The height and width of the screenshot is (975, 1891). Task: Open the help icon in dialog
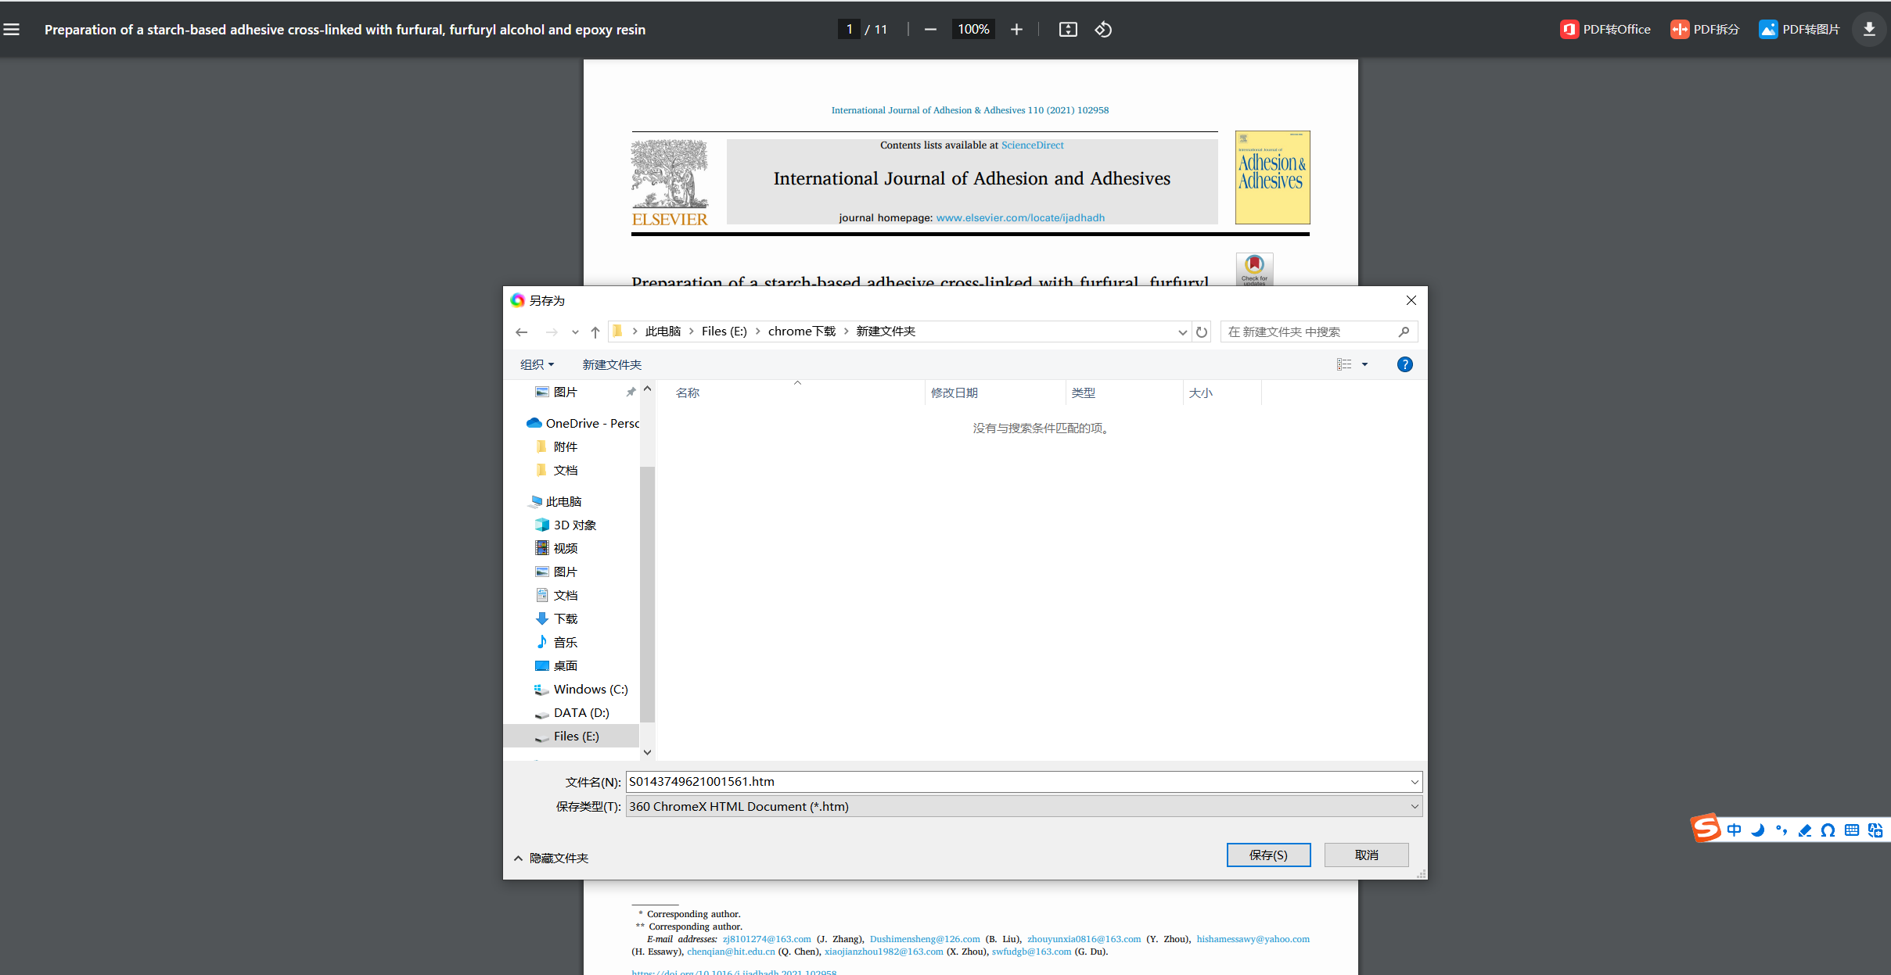[x=1404, y=364]
